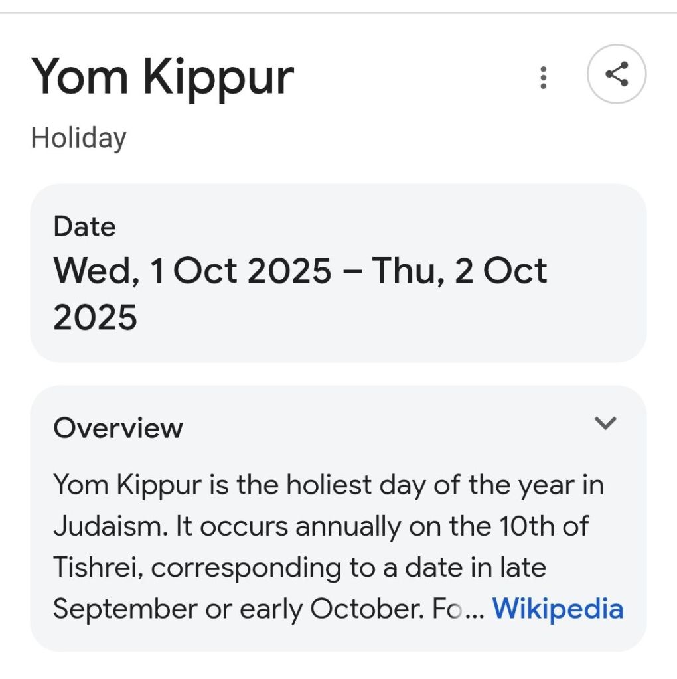
Task: Expand the Overview section chevron
Action: tap(605, 423)
